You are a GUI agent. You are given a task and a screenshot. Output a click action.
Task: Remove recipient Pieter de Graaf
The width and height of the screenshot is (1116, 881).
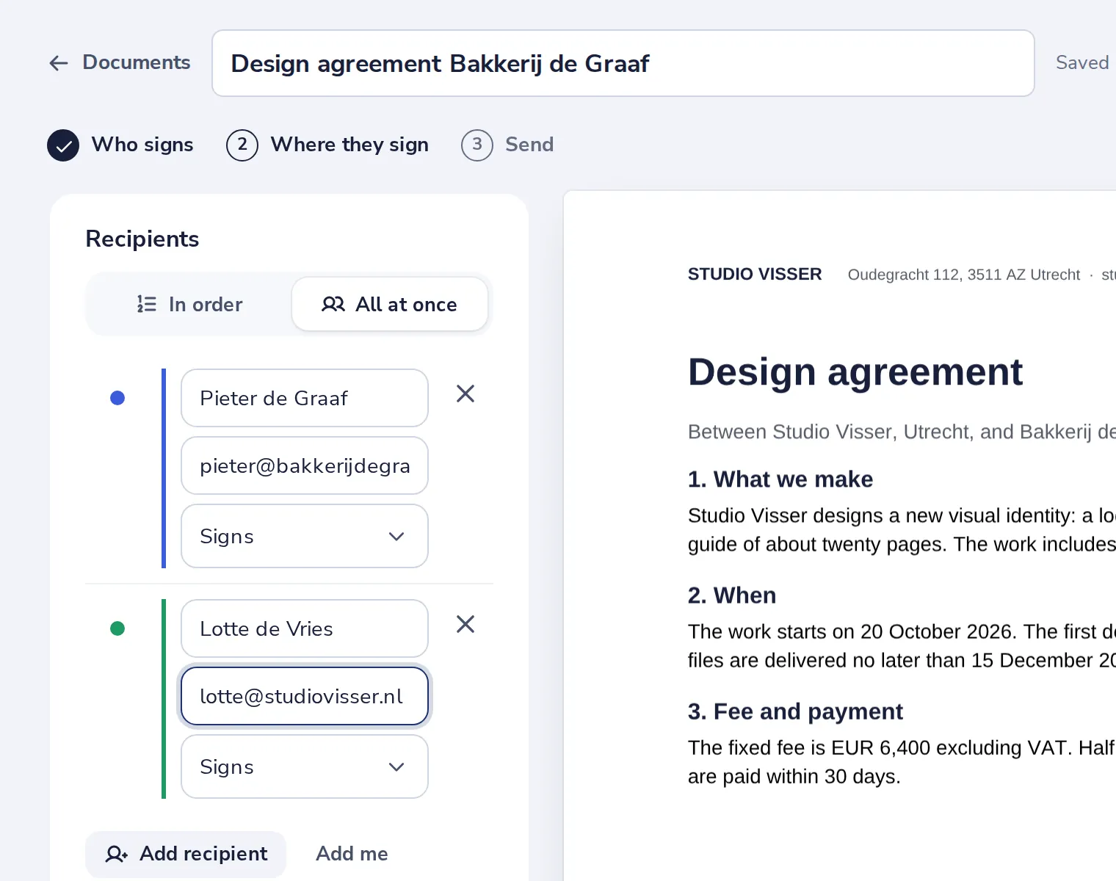pos(465,394)
